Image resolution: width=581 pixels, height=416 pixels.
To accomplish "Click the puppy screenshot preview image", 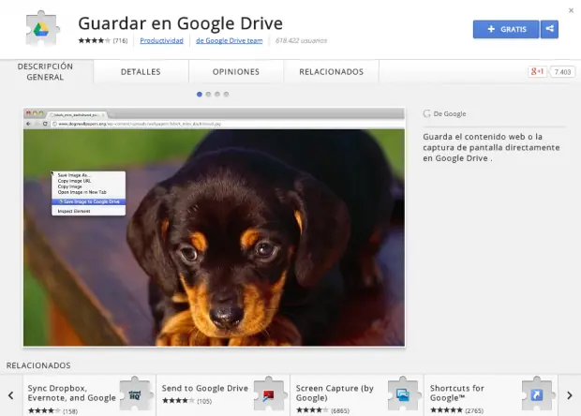I will click(214, 227).
